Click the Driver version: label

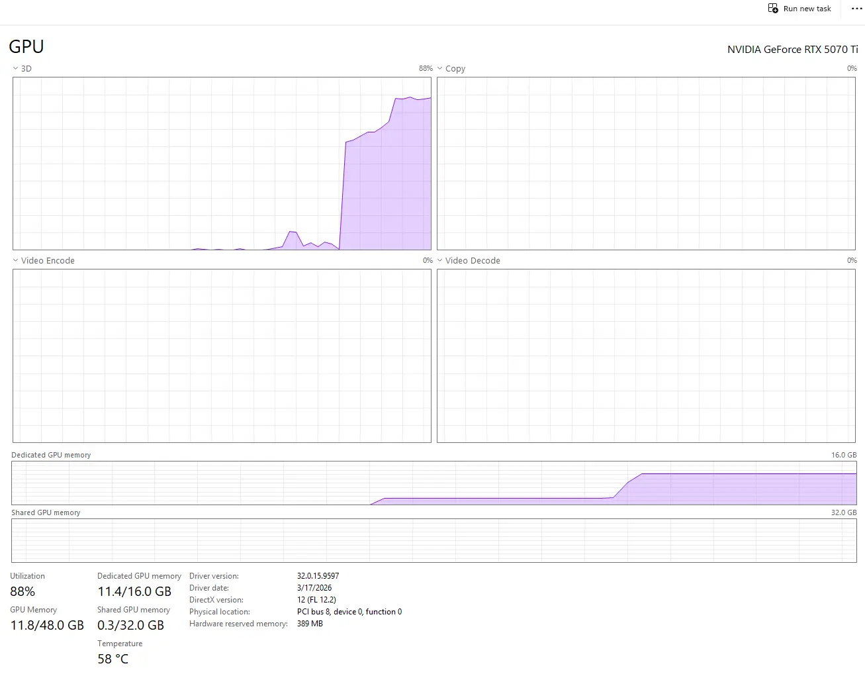214,576
